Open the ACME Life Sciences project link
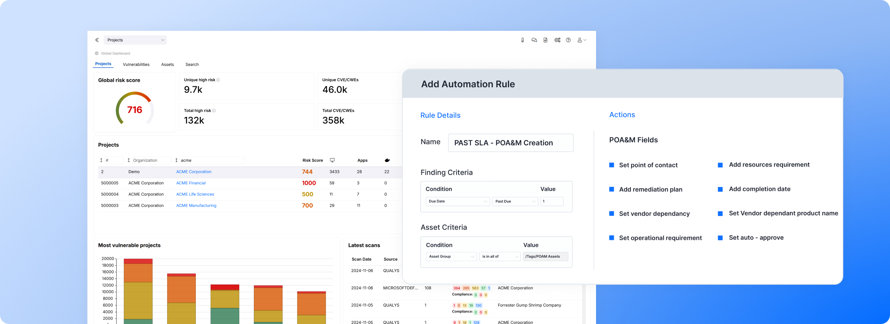This screenshot has width=890, height=324. click(195, 194)
